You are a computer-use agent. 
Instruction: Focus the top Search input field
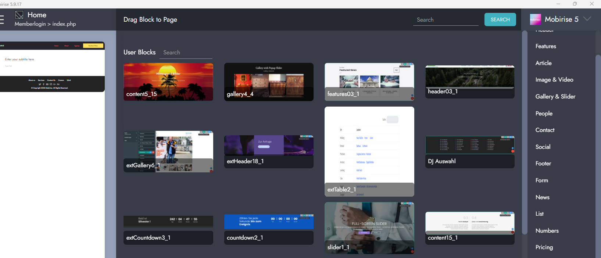click(x=446, y=20)
